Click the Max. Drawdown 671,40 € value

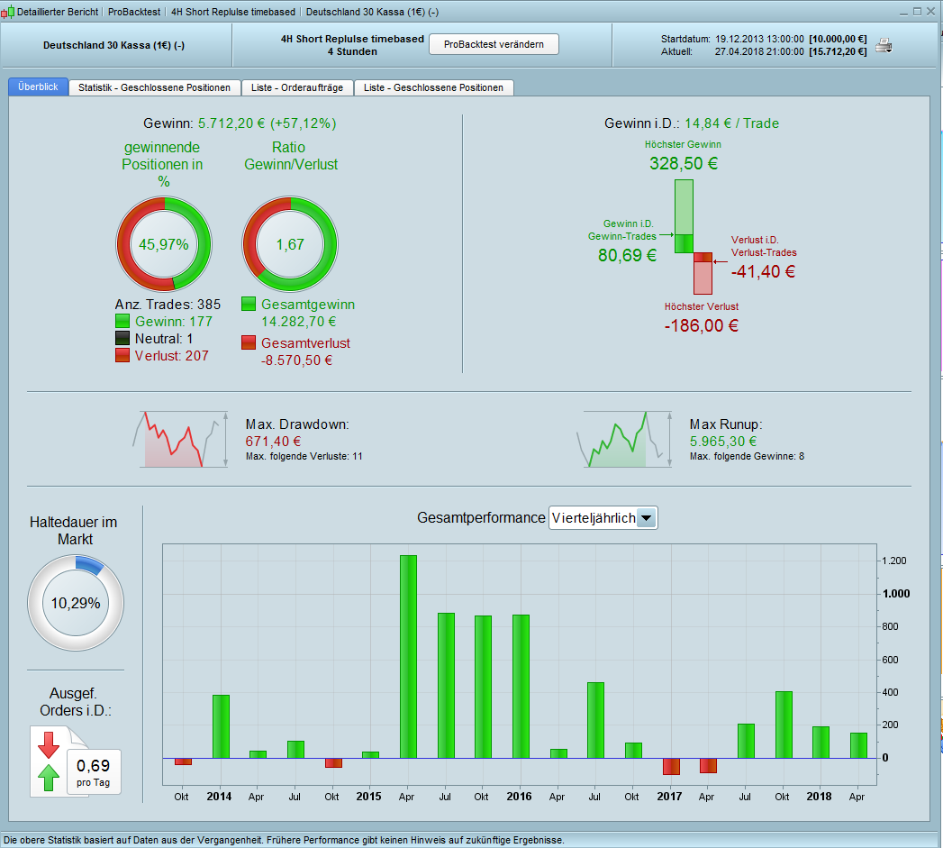[273, 442]
